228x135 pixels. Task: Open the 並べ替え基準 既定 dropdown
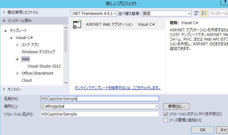[166, 14]
